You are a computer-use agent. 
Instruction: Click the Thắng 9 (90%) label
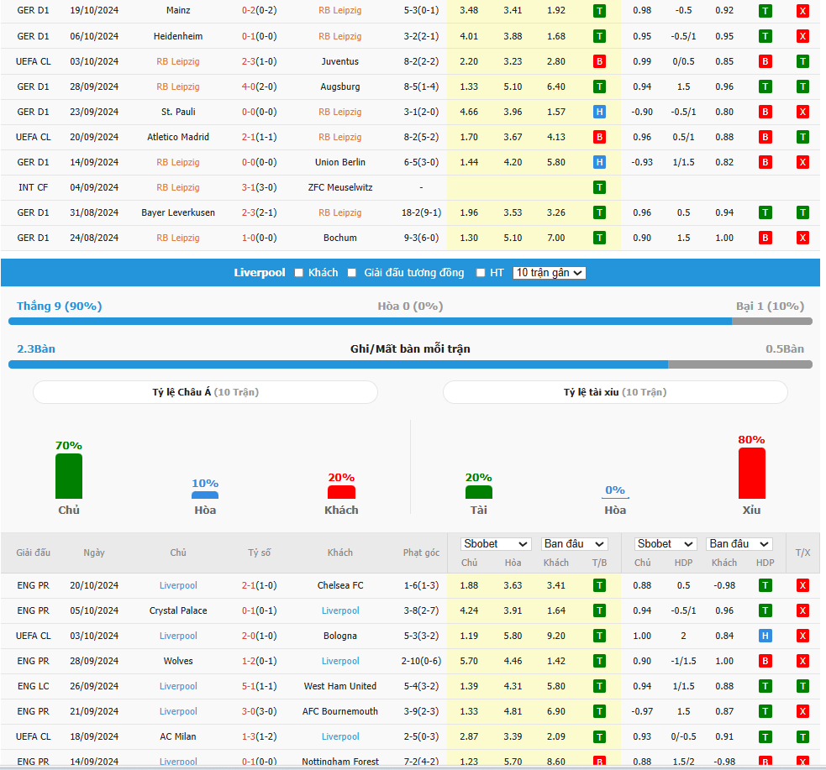point(59,306)
